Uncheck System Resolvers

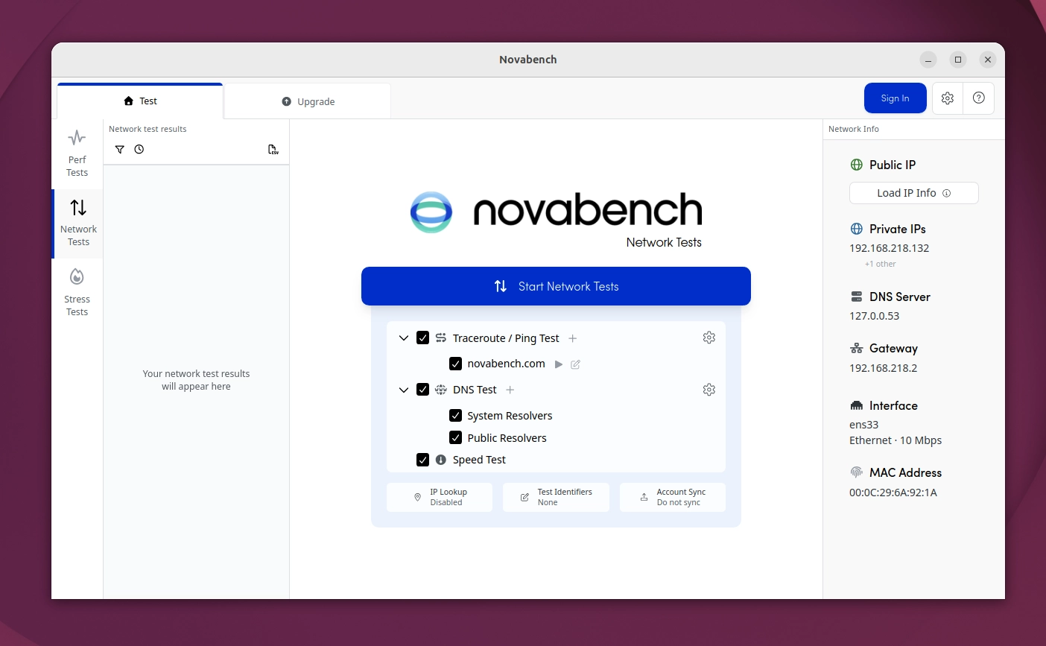[x=455, y=416]
